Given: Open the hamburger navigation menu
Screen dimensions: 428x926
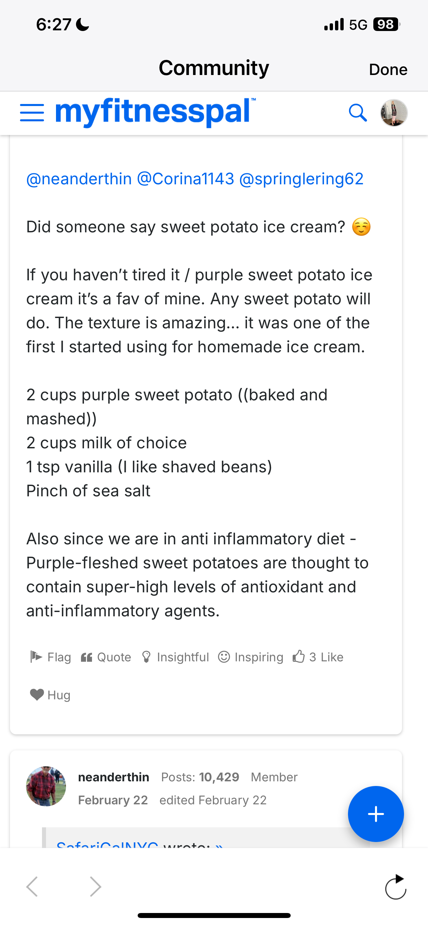Looking at the screenshot, I should click(x=32, y=113).
